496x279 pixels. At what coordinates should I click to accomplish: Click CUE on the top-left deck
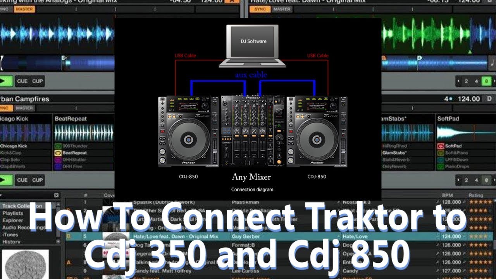click(x=22, y=81)
